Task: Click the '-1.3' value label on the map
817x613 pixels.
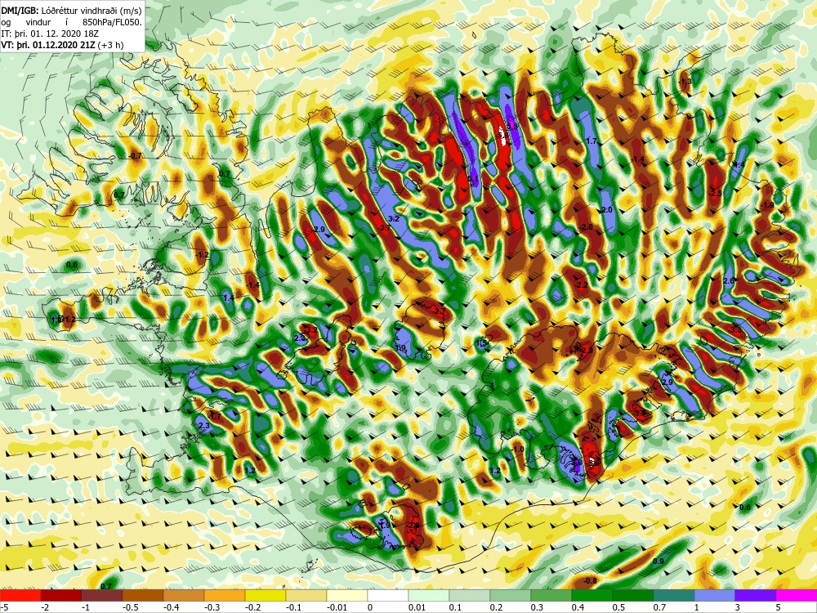Action: 685,81
